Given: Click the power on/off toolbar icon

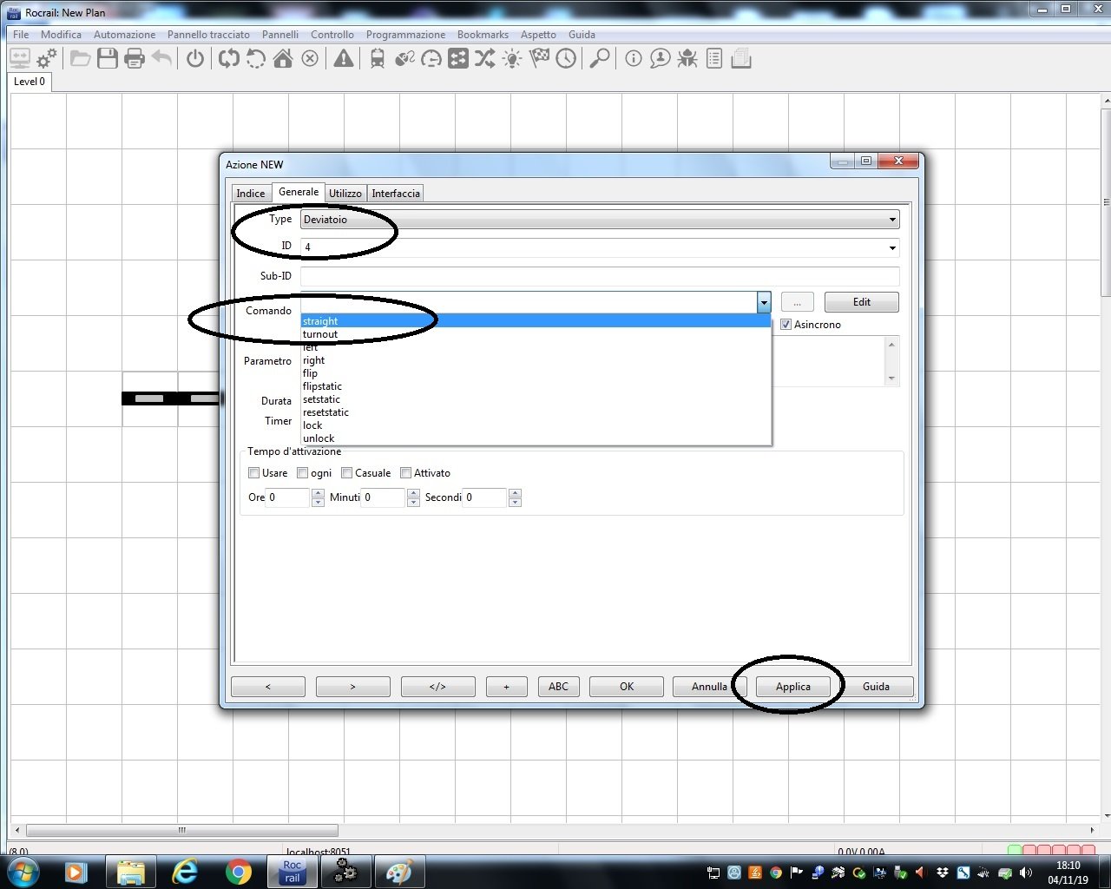Looking at the screenshot, I should (195, 59).
